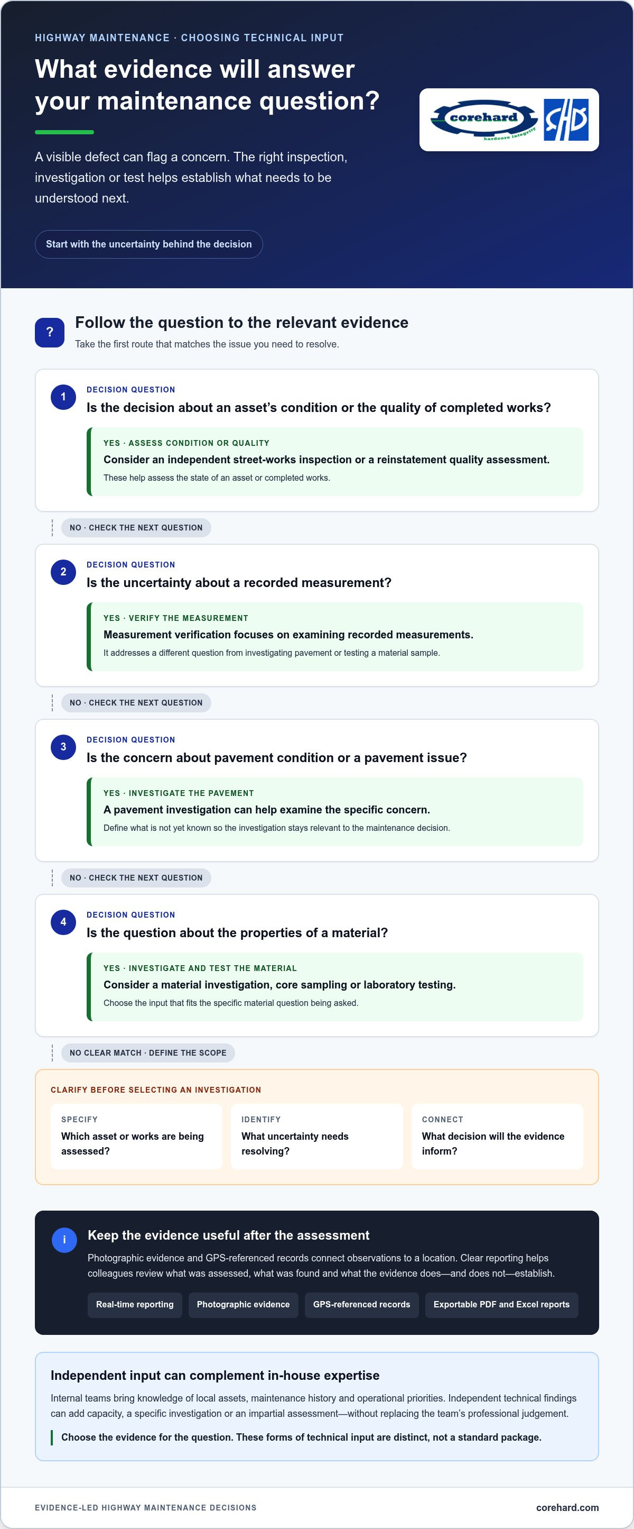
Task: Click first 'No · Check the next question' pill
Action: (136, 528)
